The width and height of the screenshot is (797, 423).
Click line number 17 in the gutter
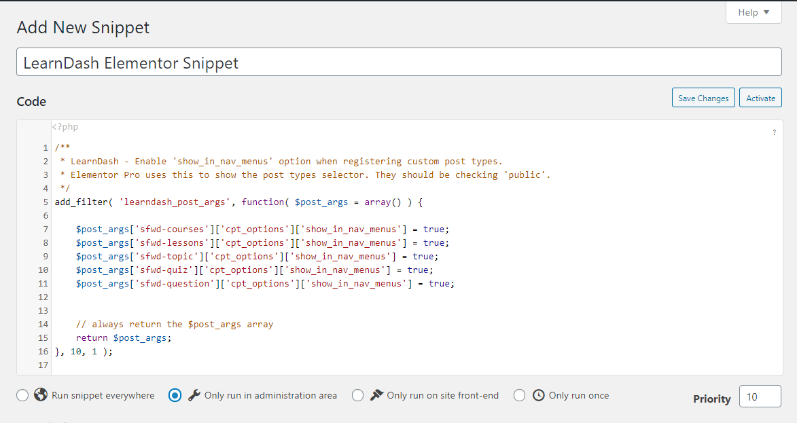(x=43, y=365)
